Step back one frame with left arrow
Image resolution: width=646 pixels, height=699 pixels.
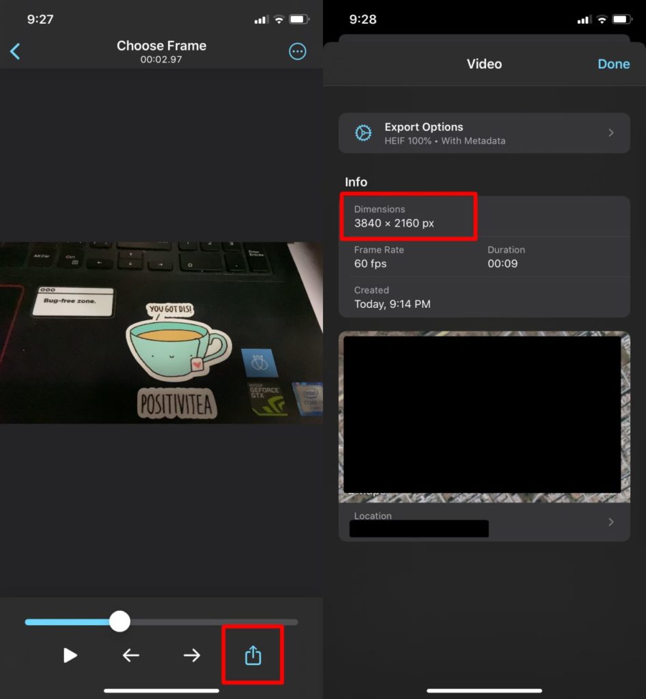coord(131,655)
